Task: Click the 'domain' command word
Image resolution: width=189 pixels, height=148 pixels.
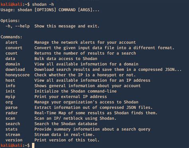Action: click(x=13, y=64)
